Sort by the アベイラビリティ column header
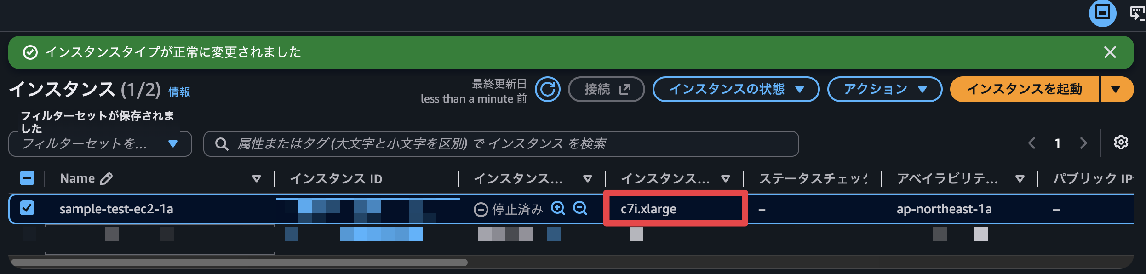1146x274 pixels. pyautogui.click(x=1020, y=178)
